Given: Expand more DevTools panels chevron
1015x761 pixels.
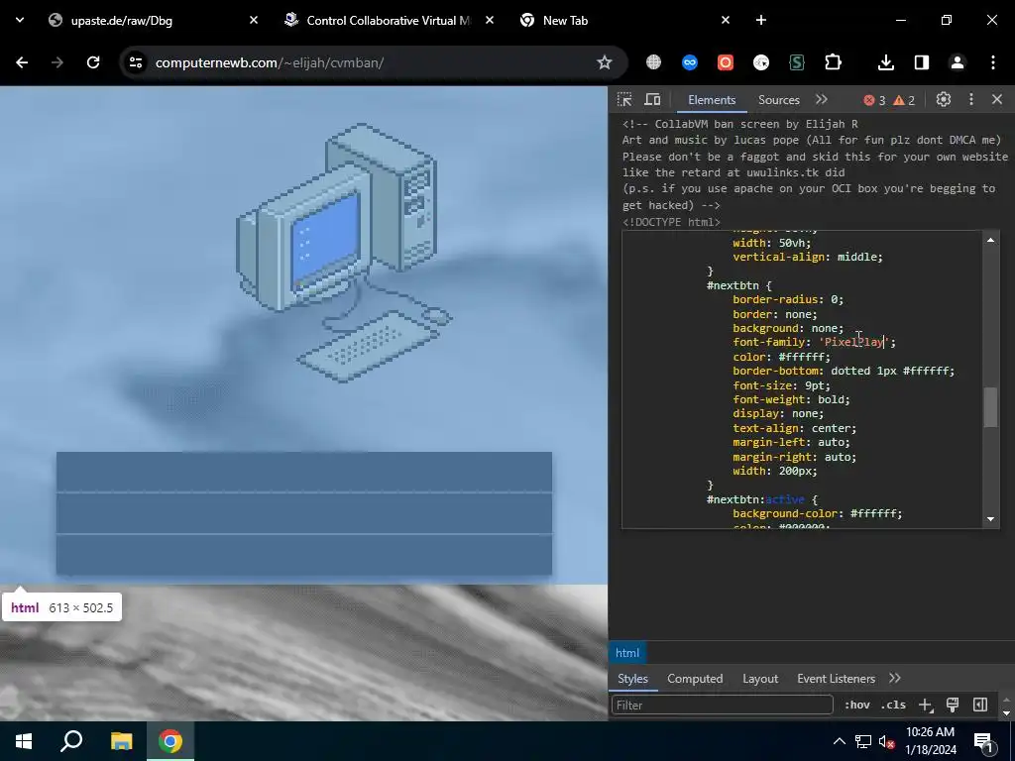Looking at the screenshot, I should coord(822,100).
